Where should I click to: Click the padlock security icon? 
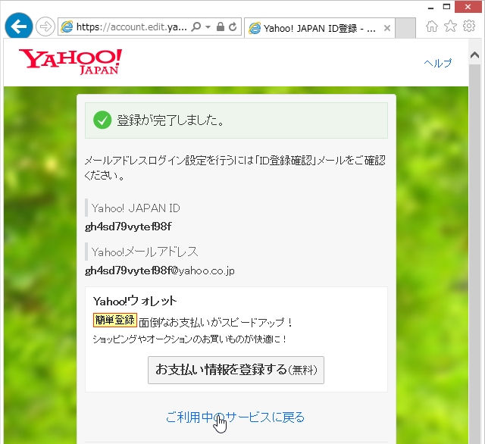click(221, 27)
